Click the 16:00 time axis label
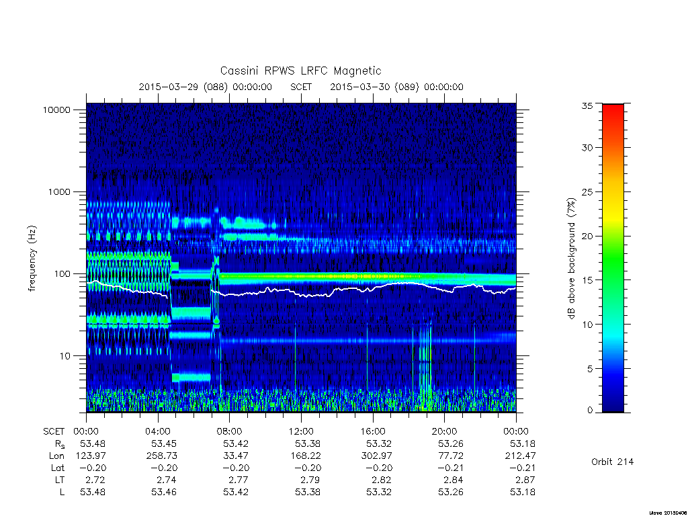The height and width of the screenshot is (516, 688). coord(372,431)
